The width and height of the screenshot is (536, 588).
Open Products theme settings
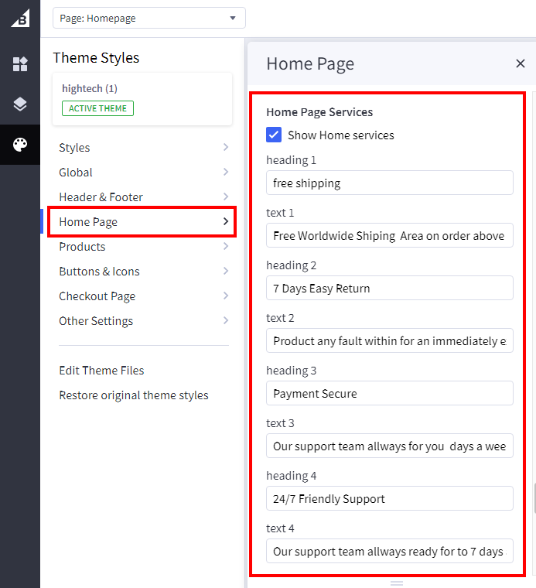143,247
